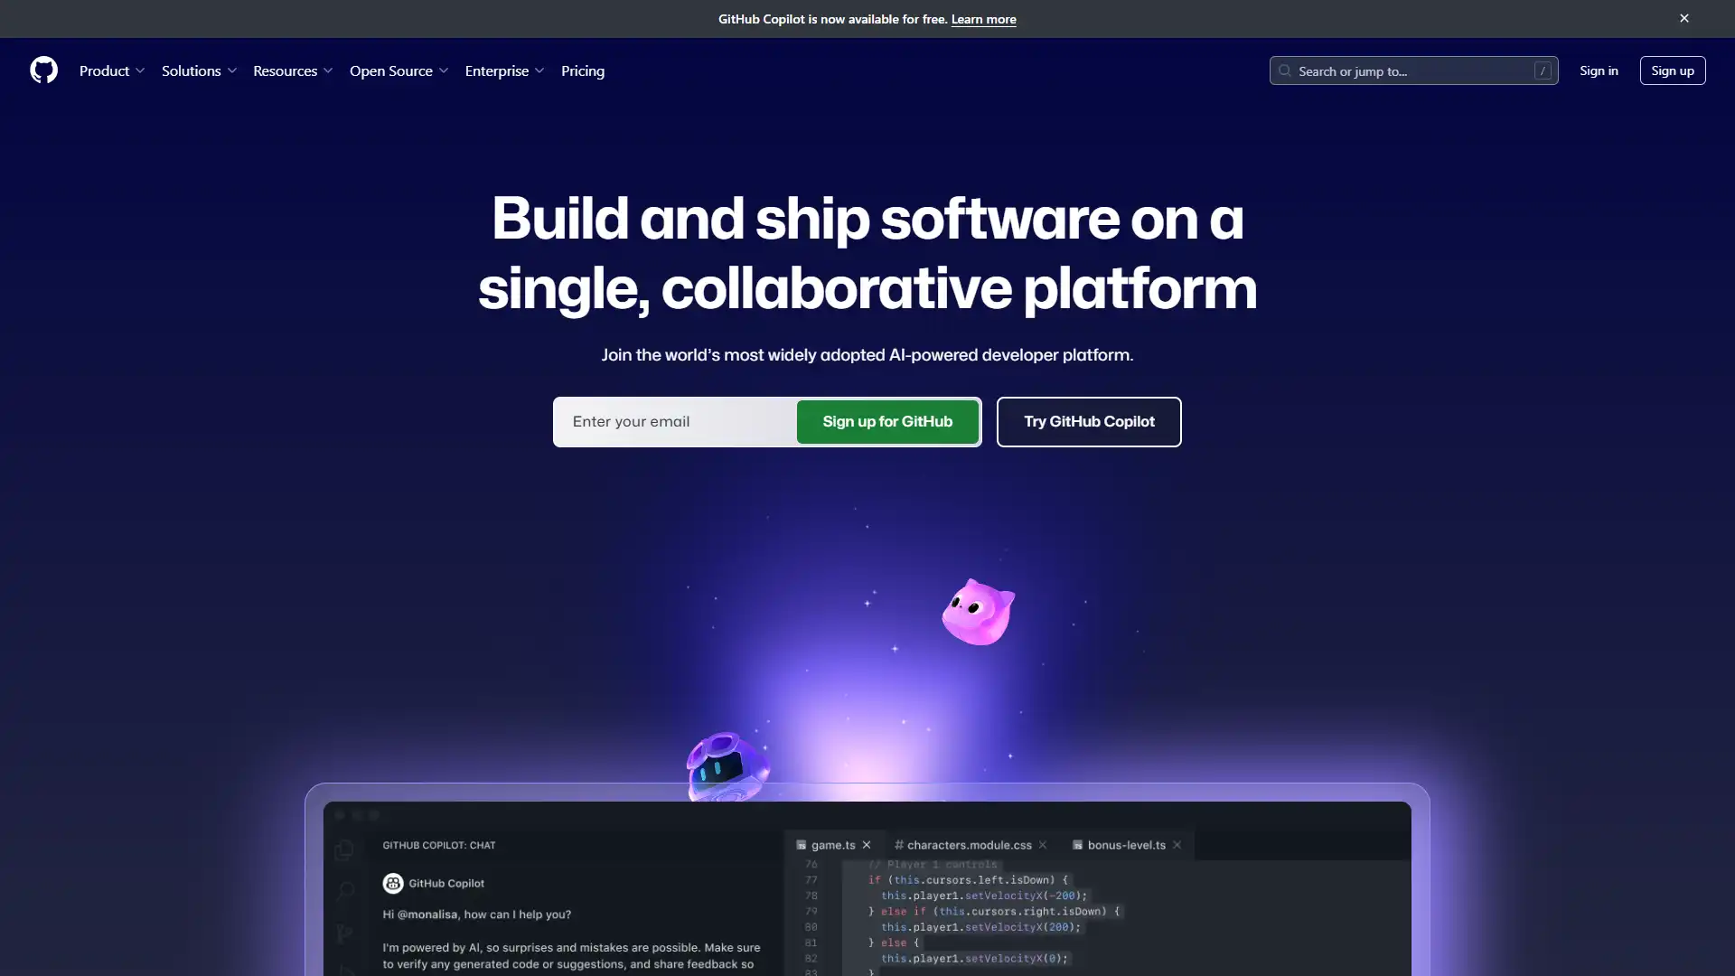Screen dimensions: 1735x976
Task: Close the bonus-level.ts tab
Action: [1178, 845]
